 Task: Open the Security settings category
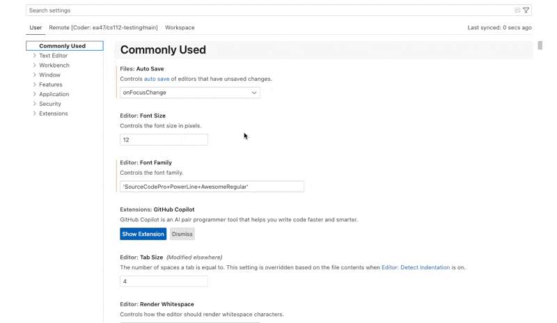(50, 104)
